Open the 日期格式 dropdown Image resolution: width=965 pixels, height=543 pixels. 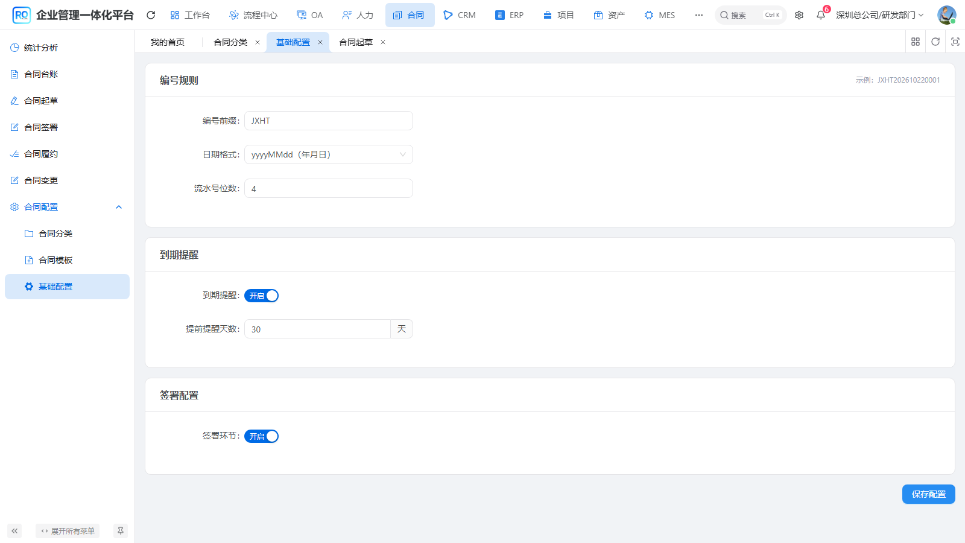tap(329, 154)
